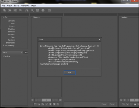Click the Sprites page number field
Screen dimensions: 139x108
pyautogui.click(x=134, y=100)
